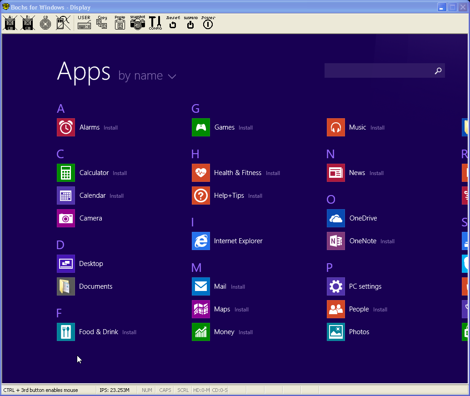470x396 pixels.
Task: Click the 'PC settings' label text
Action: 365,286
